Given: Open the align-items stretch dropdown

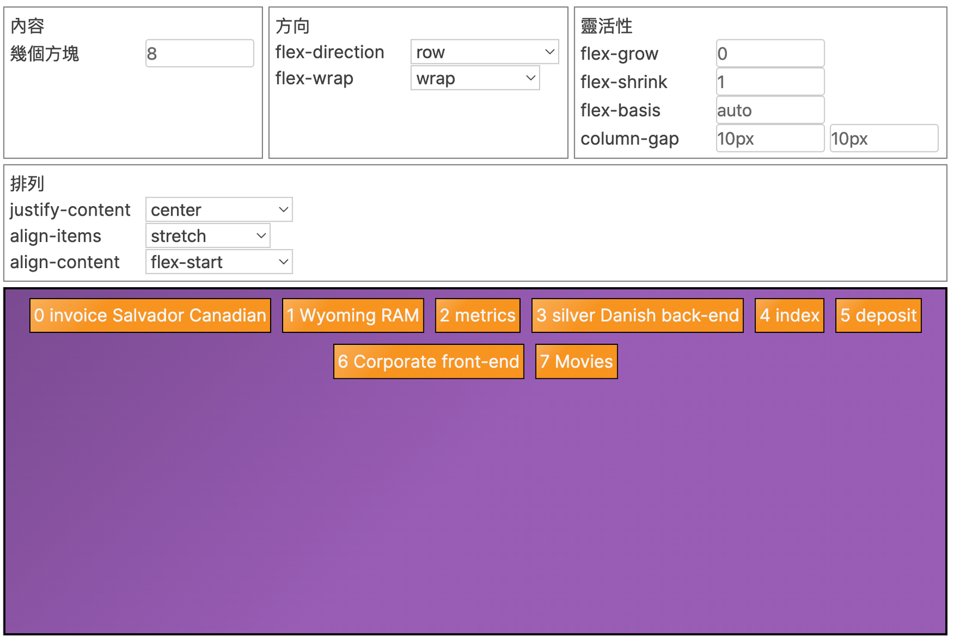Looking at the screenshot, I should [207, 236].
